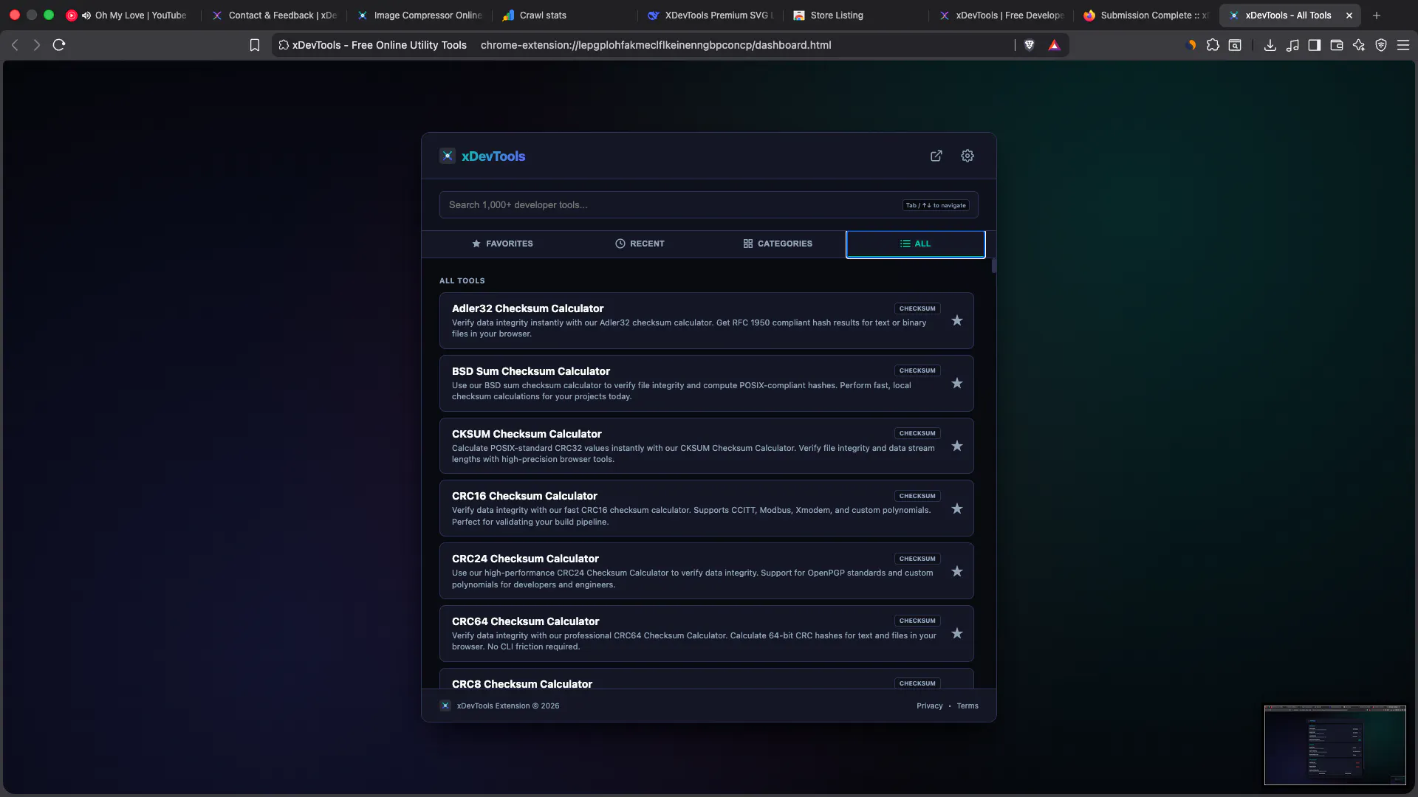The width and height of the screenshot is (1418, 797).
Task: Switch to Image Compressor Online tab
Action: click(419, 15)
